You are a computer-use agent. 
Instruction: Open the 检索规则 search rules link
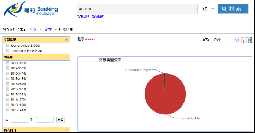pyautogui.click(x=83, y=16)
